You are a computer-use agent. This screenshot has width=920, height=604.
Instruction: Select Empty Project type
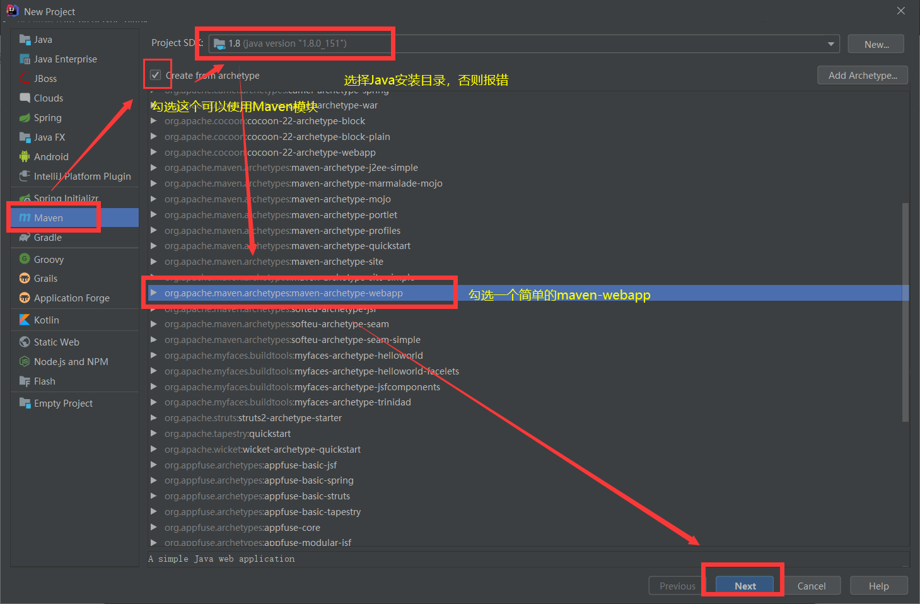[x=74, y=404]
